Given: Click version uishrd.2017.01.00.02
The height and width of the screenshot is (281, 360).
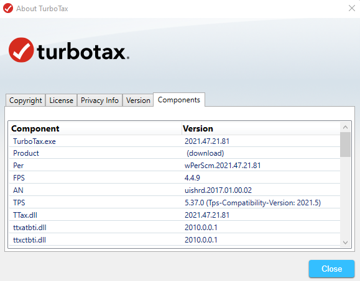Looking at the screenshot, I should click(x=218, y=190).
